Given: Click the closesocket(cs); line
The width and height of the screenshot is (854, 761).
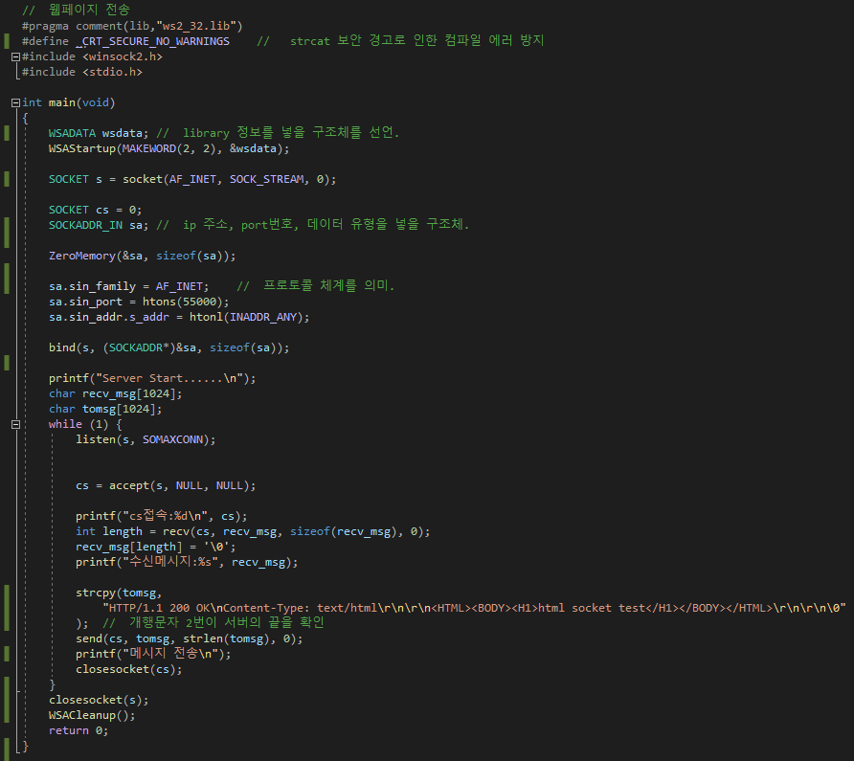Looking at the screenshot, I should [x=128, y=669].
